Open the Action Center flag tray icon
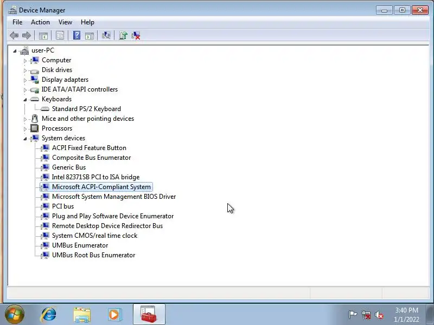434x325 pixels. click(x=353, y=315)
